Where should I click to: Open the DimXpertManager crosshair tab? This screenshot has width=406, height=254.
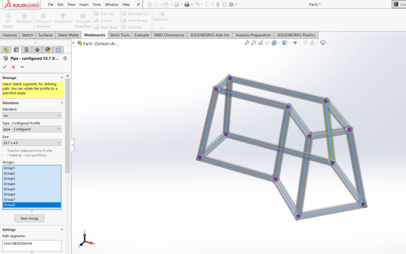coord(37,50)
